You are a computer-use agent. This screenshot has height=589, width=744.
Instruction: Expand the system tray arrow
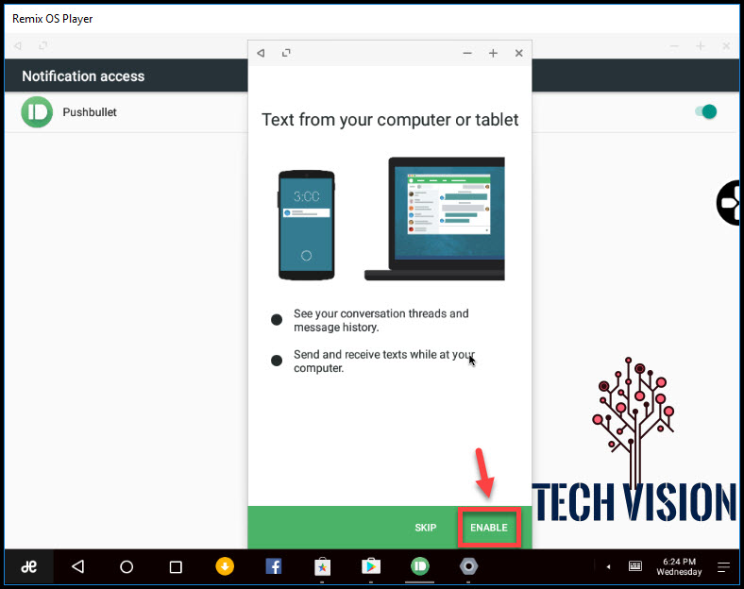point(608,566)
